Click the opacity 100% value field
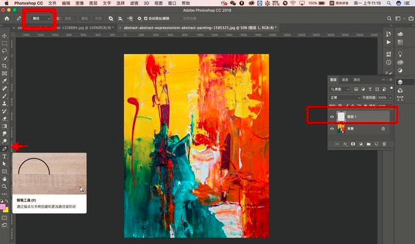Image resolution: width=415 pixels, height=244 pixels. [x=382, y=98]
